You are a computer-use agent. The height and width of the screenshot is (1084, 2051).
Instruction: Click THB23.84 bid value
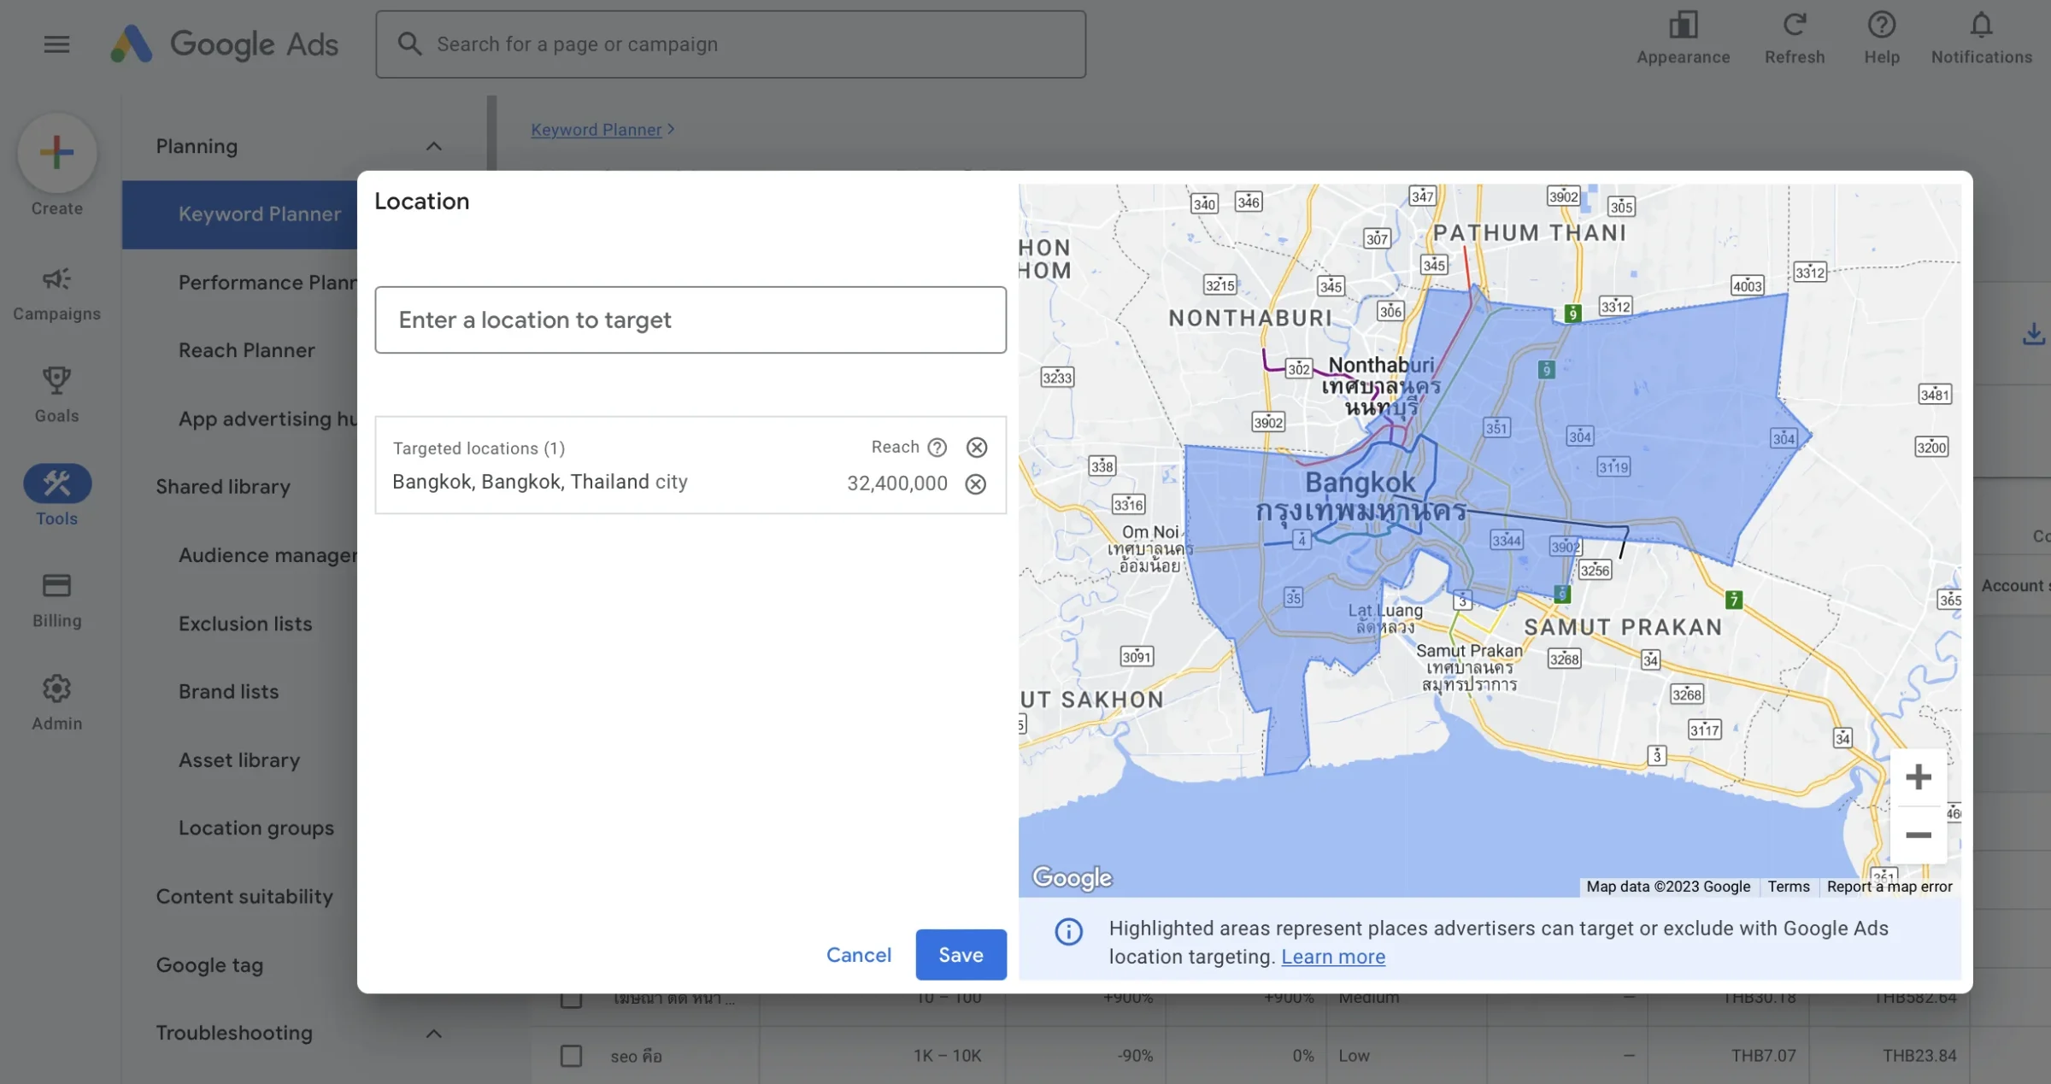tap(1919, 1056)
